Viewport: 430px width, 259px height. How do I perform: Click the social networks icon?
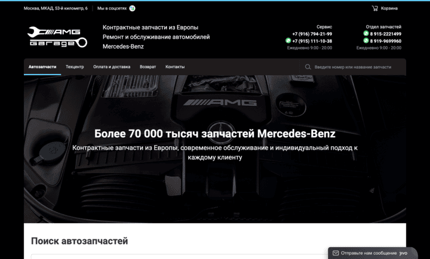[x=132, y=8]
